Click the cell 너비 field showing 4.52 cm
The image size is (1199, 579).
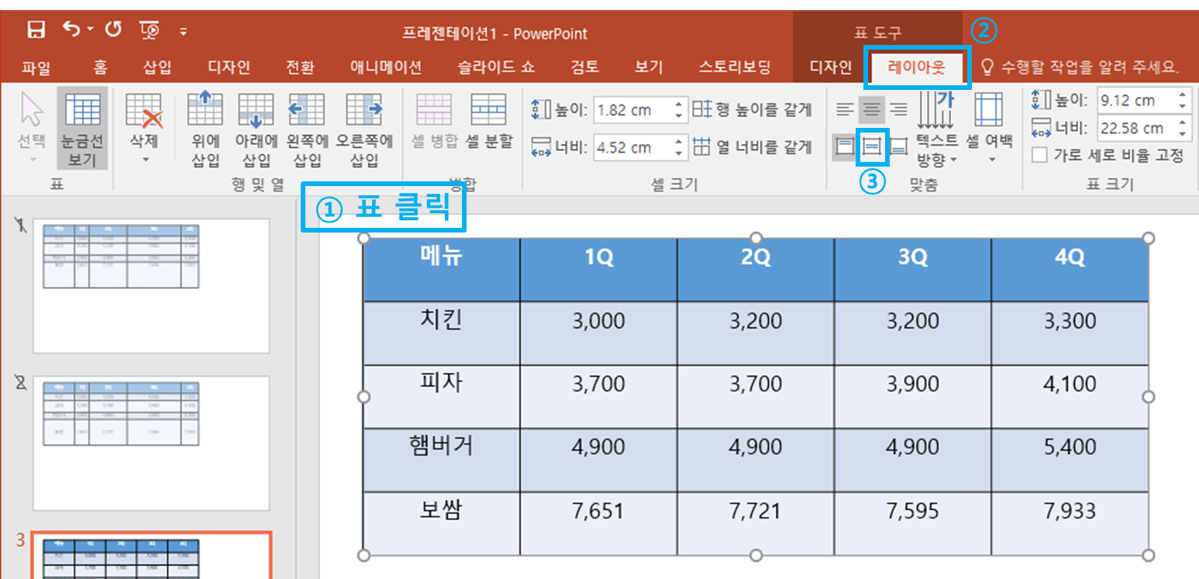[x=632, y=147]
